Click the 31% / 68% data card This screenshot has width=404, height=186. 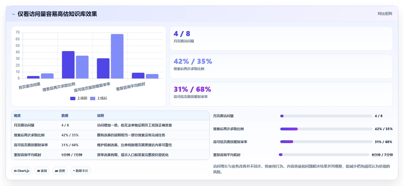(x=281, y=94)
